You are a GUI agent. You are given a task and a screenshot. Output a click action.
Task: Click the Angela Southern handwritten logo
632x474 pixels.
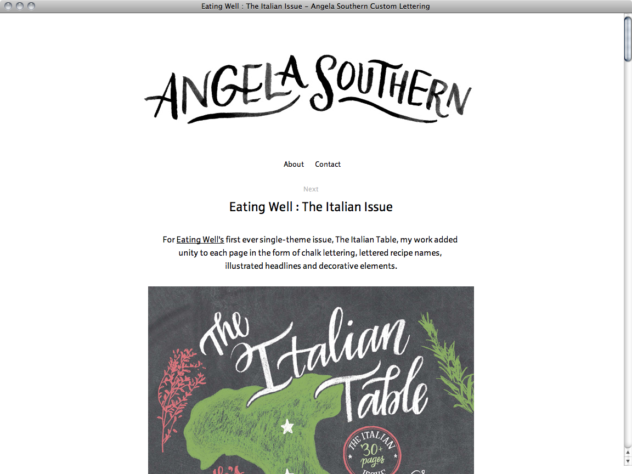tap(308, 89)
